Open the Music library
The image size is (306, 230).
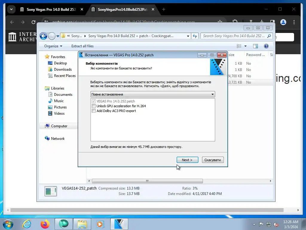click(x=59, y=101)
